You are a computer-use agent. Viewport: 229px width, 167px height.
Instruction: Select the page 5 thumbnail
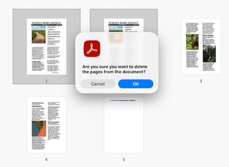click(x=124, y=125)
